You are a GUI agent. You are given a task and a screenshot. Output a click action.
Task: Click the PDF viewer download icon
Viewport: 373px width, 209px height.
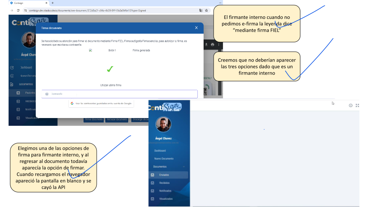pyautogui.click(x=206, y=45)
